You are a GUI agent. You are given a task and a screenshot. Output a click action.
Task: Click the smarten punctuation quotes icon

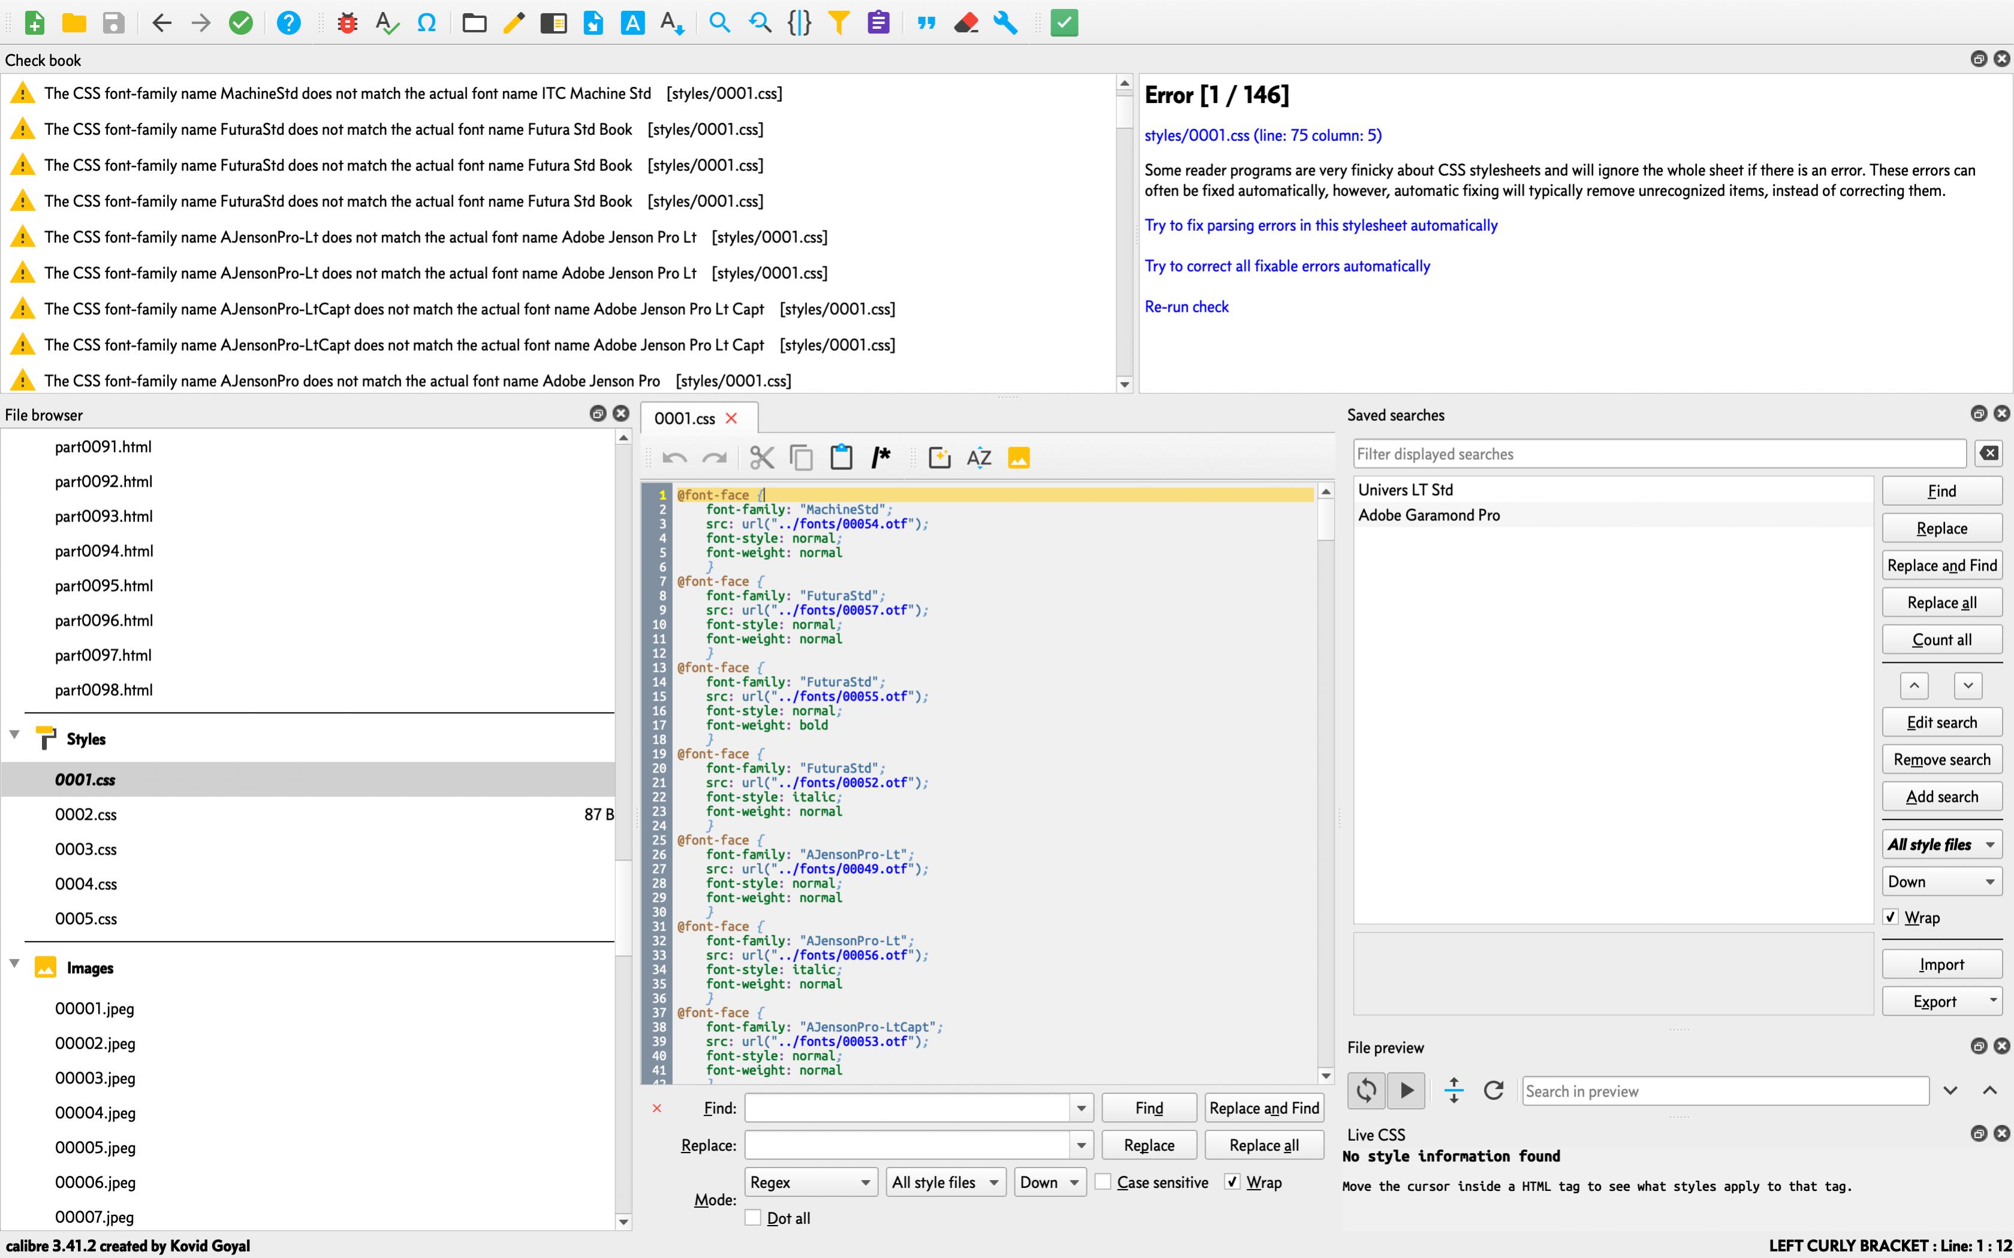tap(925, 22)
